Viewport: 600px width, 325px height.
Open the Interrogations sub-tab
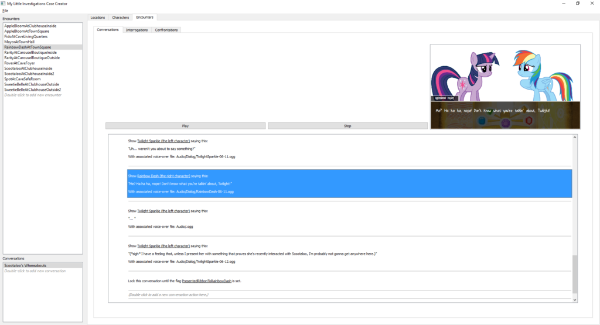[x=137, y=30]
